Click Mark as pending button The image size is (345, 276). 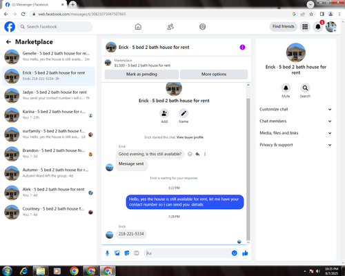(141, 75)
